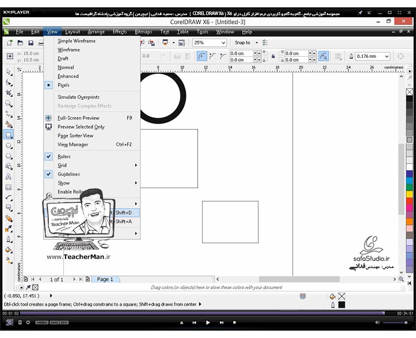
Task: Select the Table tool
Action: (x=9, y=187)
